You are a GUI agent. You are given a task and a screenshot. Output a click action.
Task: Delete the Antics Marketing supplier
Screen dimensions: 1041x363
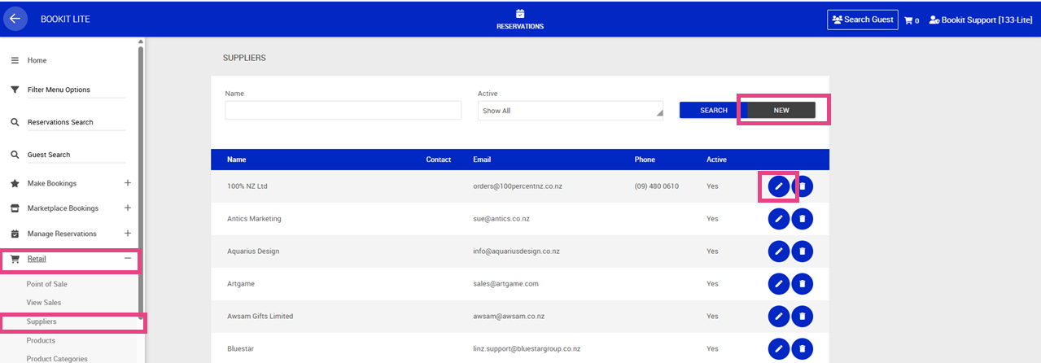point(802,219)
